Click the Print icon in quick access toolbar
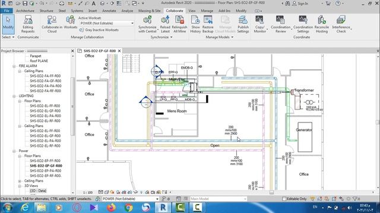The width and height of the screenshot is (380, 213). 62,4
